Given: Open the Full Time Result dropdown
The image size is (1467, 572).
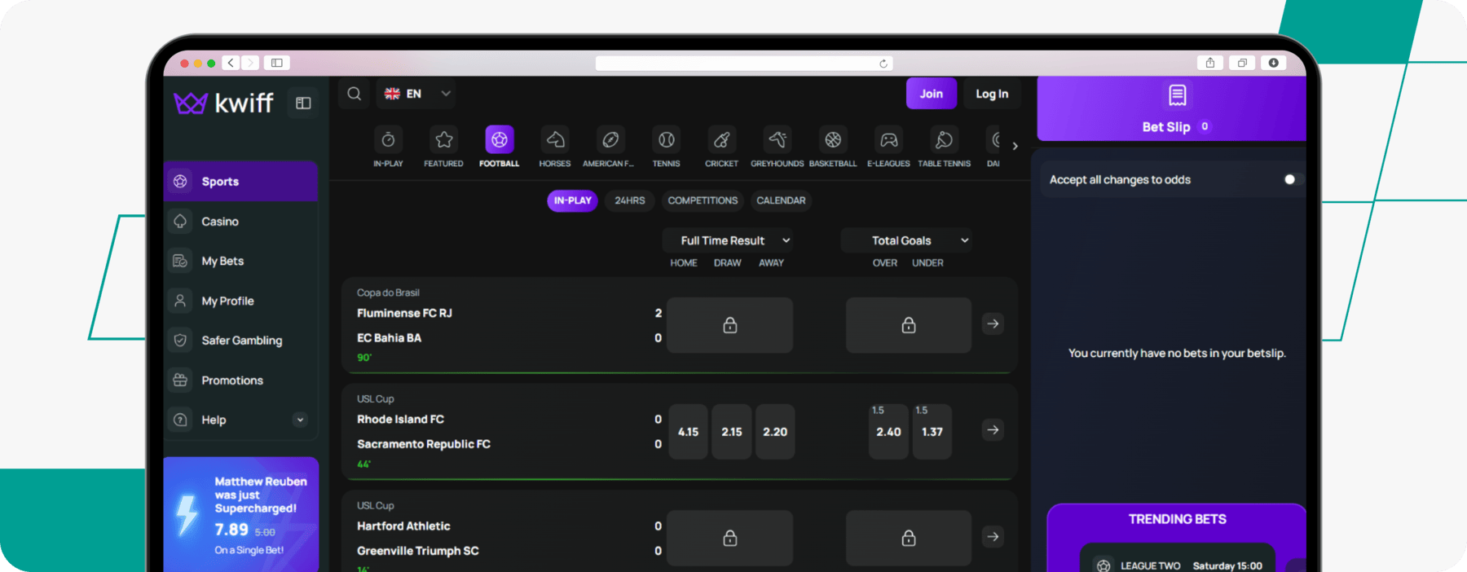Looking at the screenshot, I should 729,240.
